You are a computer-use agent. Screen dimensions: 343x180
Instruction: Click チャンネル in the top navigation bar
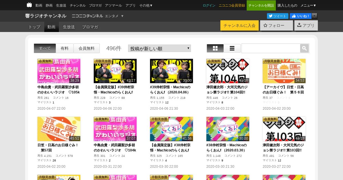point(78,5)
